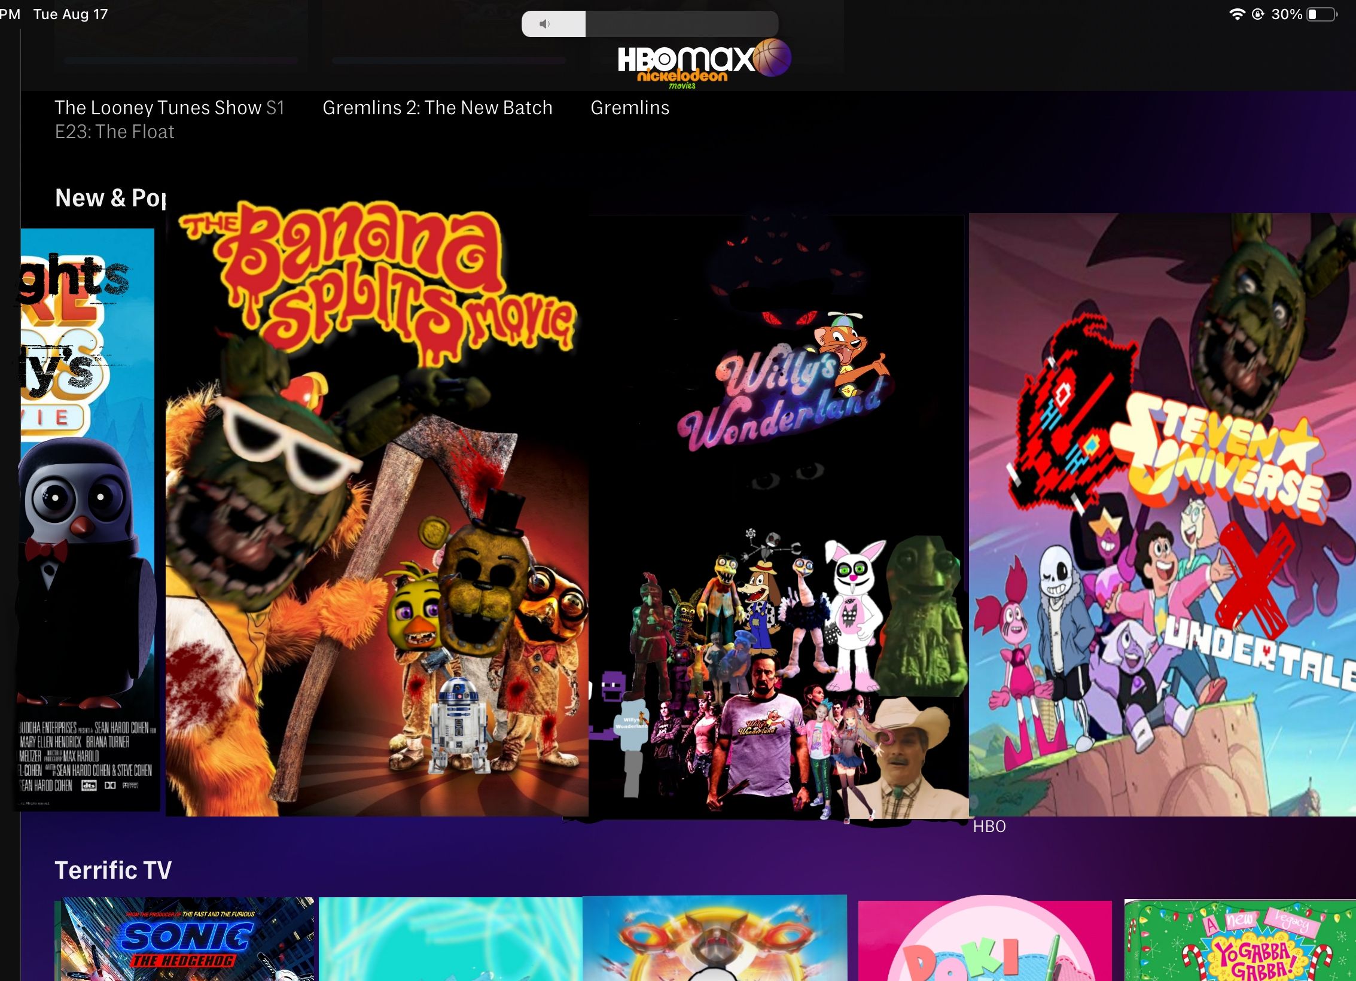This screenshot has height=981, width=1356.
Task: Tap the basketball icon beside the HBO Max logo
Action: tap(772, 57)
